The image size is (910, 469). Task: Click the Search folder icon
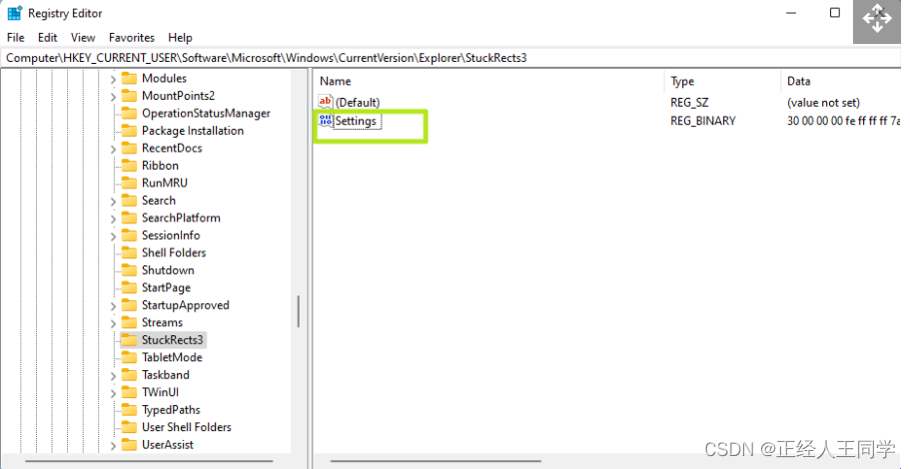[x=130, y=200]
